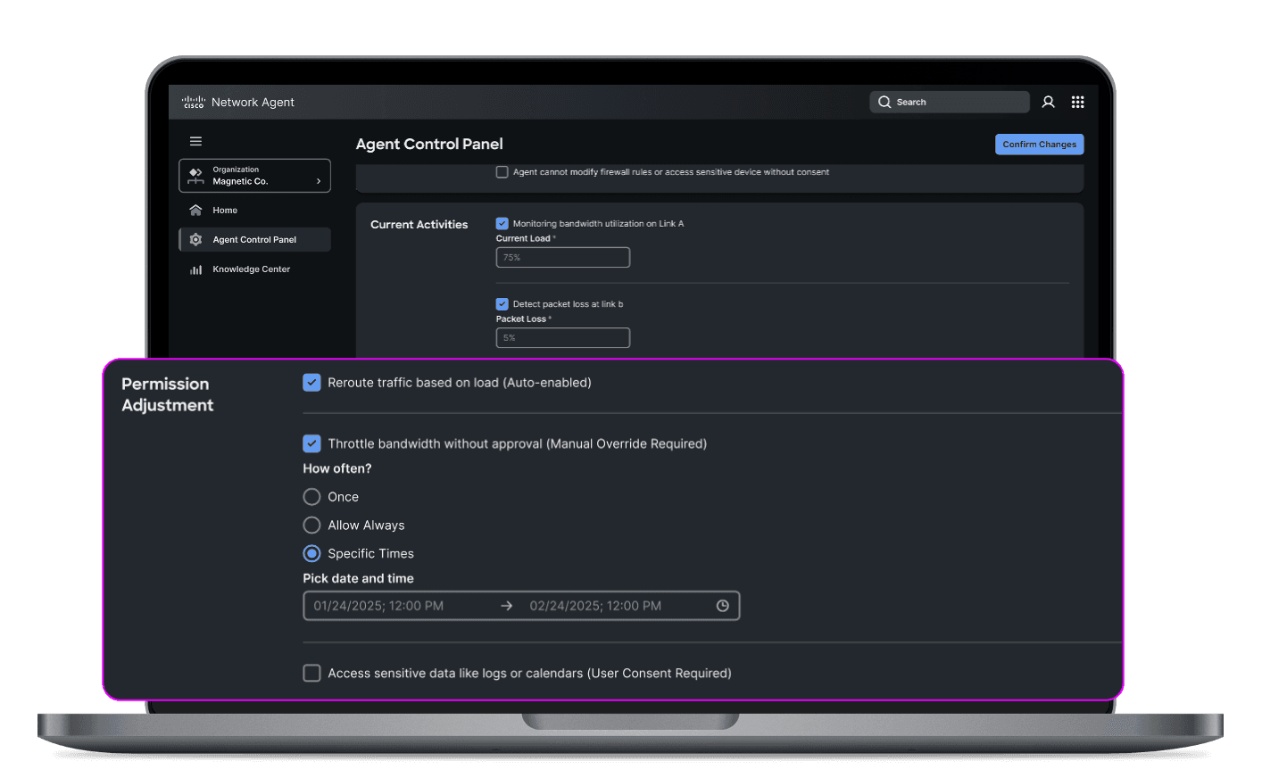
Task: Edit the Current Load value field
Action: [562, 257]
